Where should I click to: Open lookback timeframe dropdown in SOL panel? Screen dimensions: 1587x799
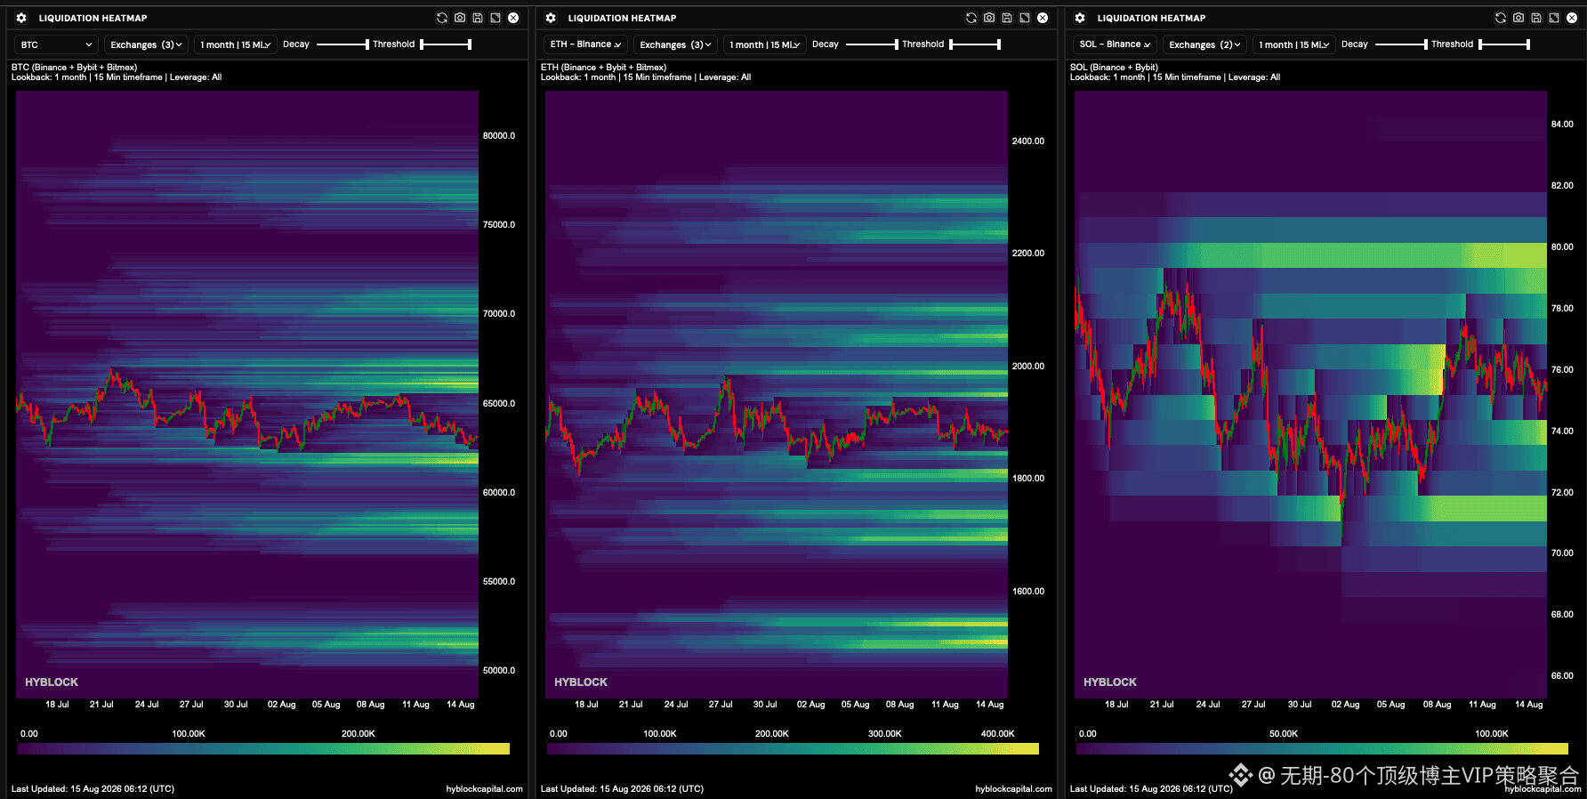1293,44
